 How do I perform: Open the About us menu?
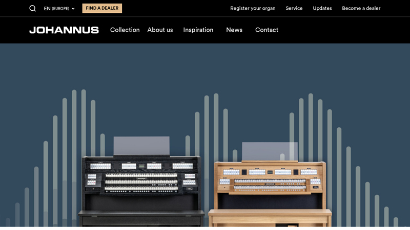(x=160, y=30)
